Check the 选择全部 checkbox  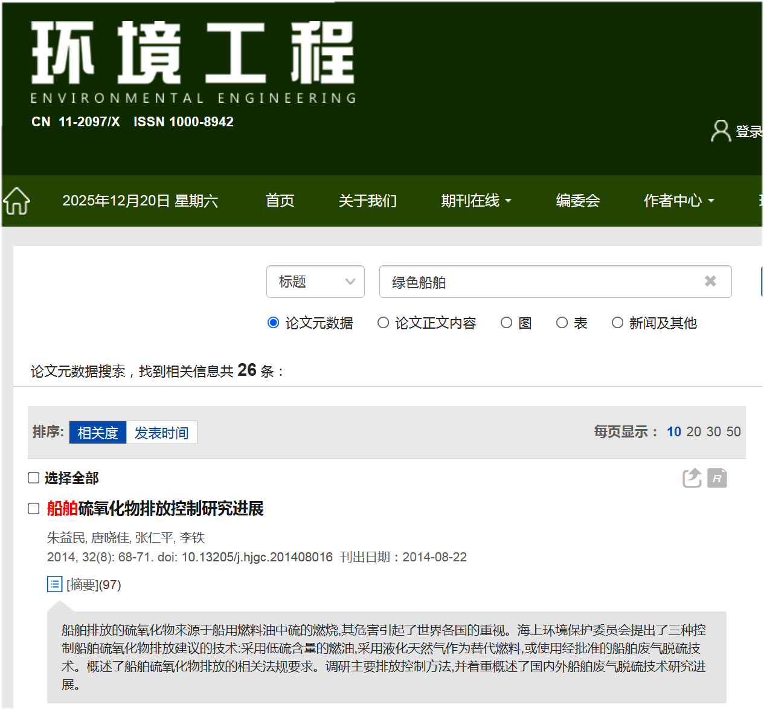click(x=34, y=478)
